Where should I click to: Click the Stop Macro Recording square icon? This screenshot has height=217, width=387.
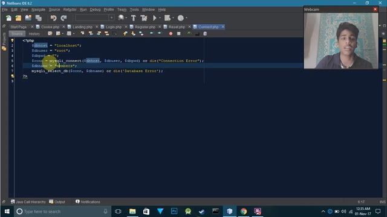pyautogui.click(x=179, y=34)
